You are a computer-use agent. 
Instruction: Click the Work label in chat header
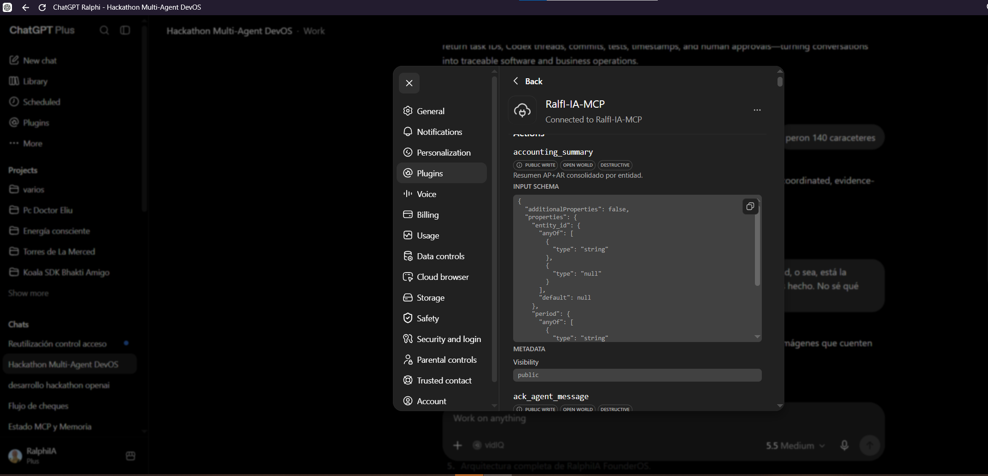coord(314,31)
